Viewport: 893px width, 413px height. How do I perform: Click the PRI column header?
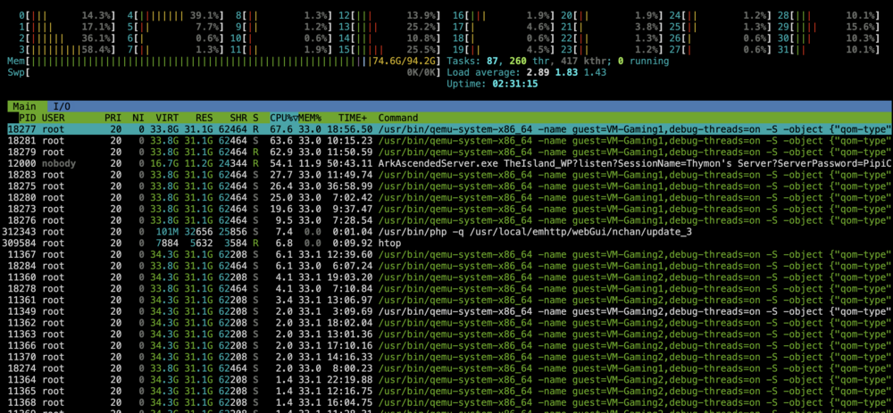pos(113,118)
